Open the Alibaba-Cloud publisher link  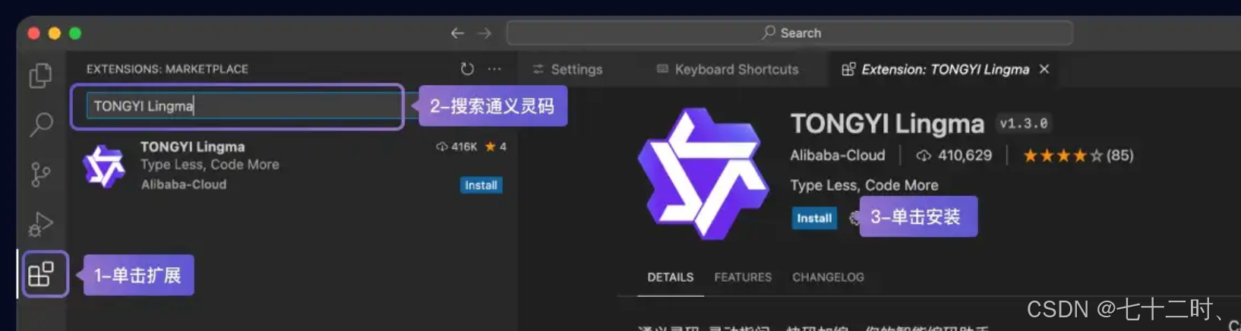[838, 156]
